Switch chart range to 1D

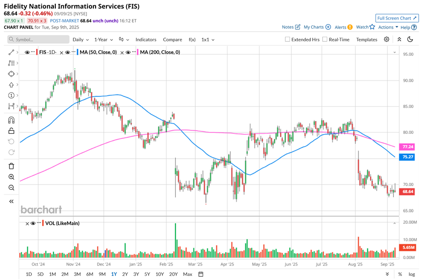pyautogui.click(x=29, y=274)
